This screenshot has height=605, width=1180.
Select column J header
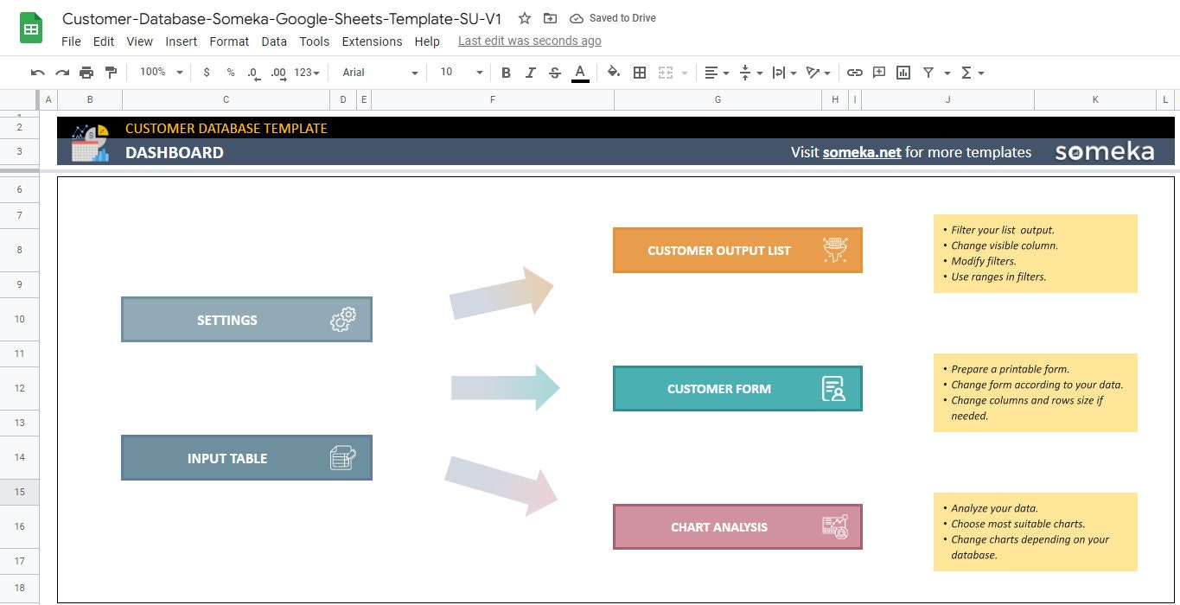click(947, 100)
